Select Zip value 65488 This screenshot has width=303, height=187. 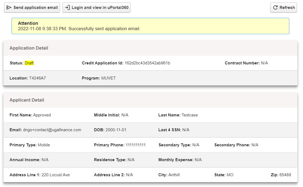pos(285,175)
